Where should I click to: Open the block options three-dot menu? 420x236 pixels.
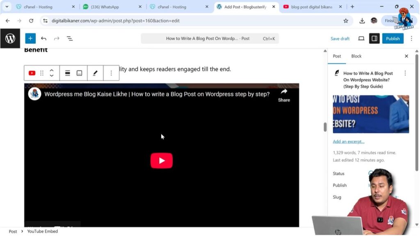pyautogui.click(x=111, y=73)
